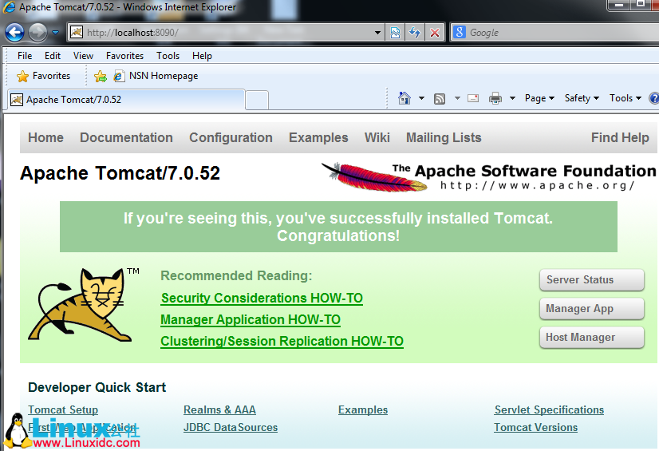Go to Home in Tomcat nav

point(45,137)
